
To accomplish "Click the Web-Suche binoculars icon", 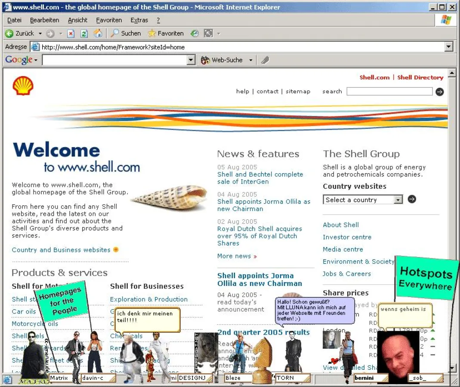I will (x=205, y=60).
